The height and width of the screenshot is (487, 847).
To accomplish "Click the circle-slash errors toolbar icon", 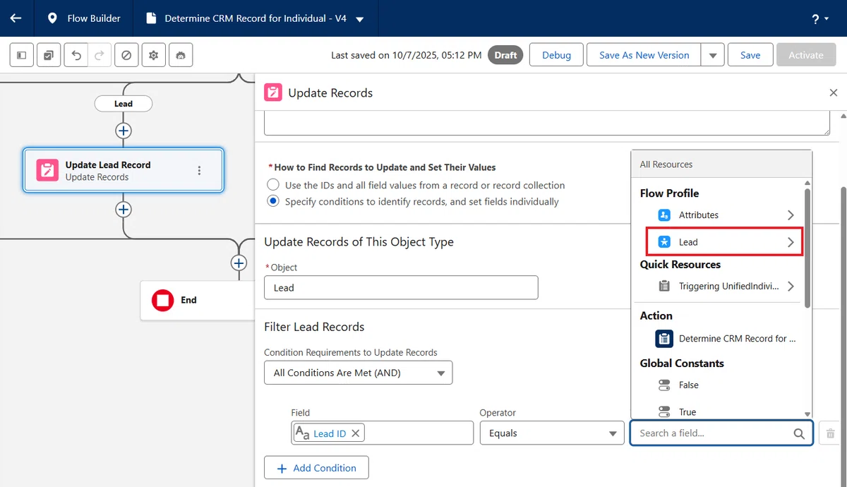I will pos(126,55).
